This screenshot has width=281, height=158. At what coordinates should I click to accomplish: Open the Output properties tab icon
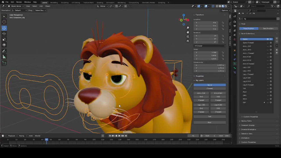click(235, 26)
